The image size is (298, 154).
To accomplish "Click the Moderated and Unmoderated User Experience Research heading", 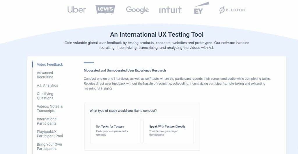I will click(125, 70).
